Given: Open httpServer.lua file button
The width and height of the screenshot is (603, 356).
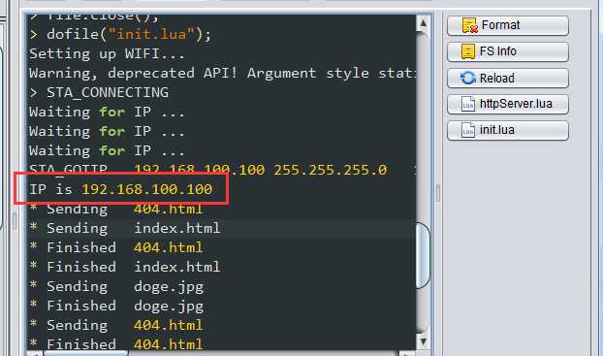Looking at the screenshot, I should (x=508, y=104).
